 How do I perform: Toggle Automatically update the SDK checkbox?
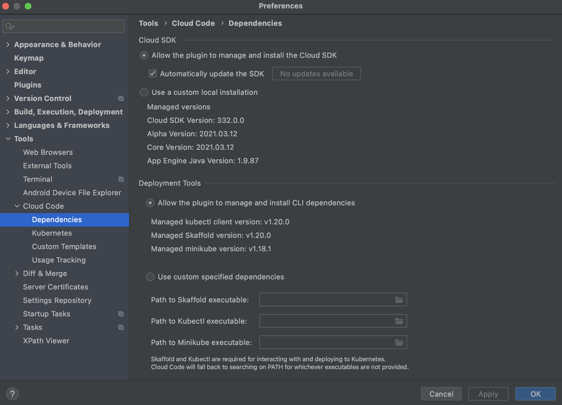(153, 73)
